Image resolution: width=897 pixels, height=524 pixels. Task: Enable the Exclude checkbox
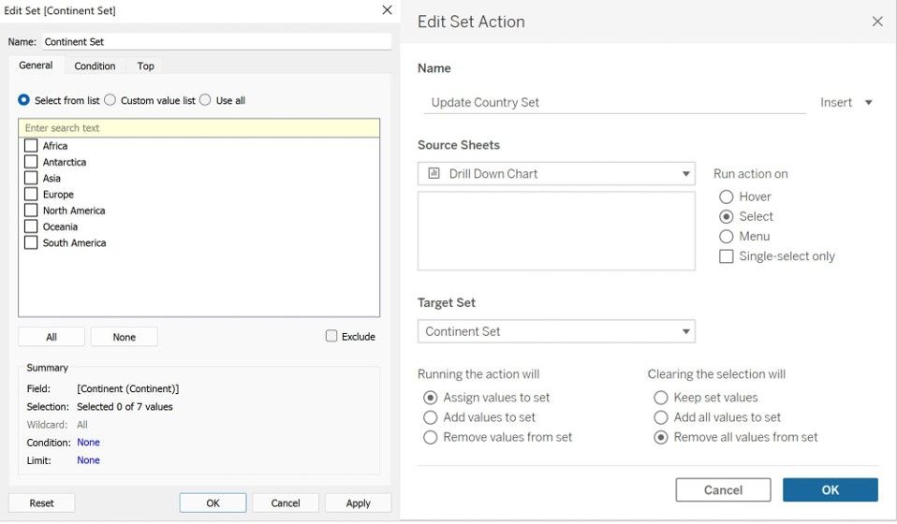[x=331, y=336]
